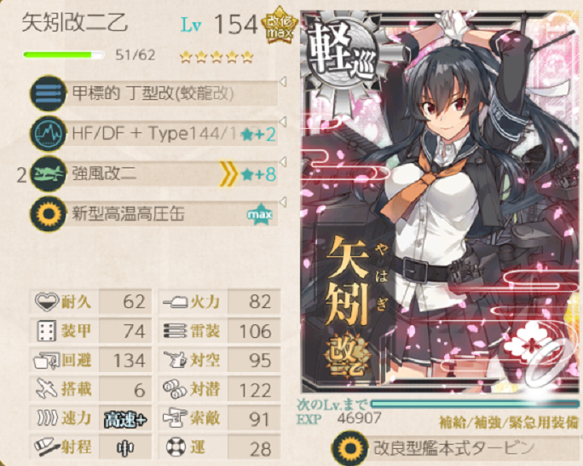Click the turbine icon in the reinforcement slot

pyautogui.click(x=349, y=448)
